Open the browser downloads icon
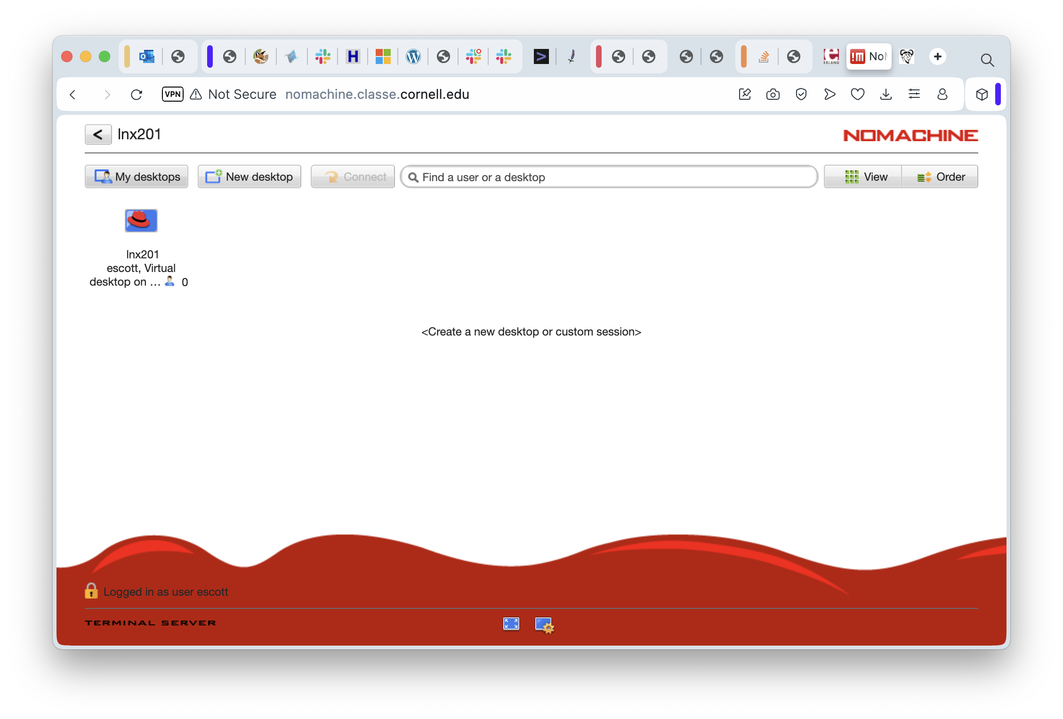Image resolution: width=1063 pixels, height=719 pixels. tap(886, 95)
